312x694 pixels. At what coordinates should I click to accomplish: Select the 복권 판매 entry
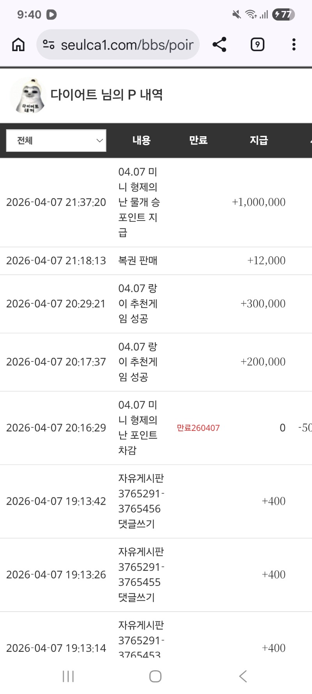click(x=138, y=261)
